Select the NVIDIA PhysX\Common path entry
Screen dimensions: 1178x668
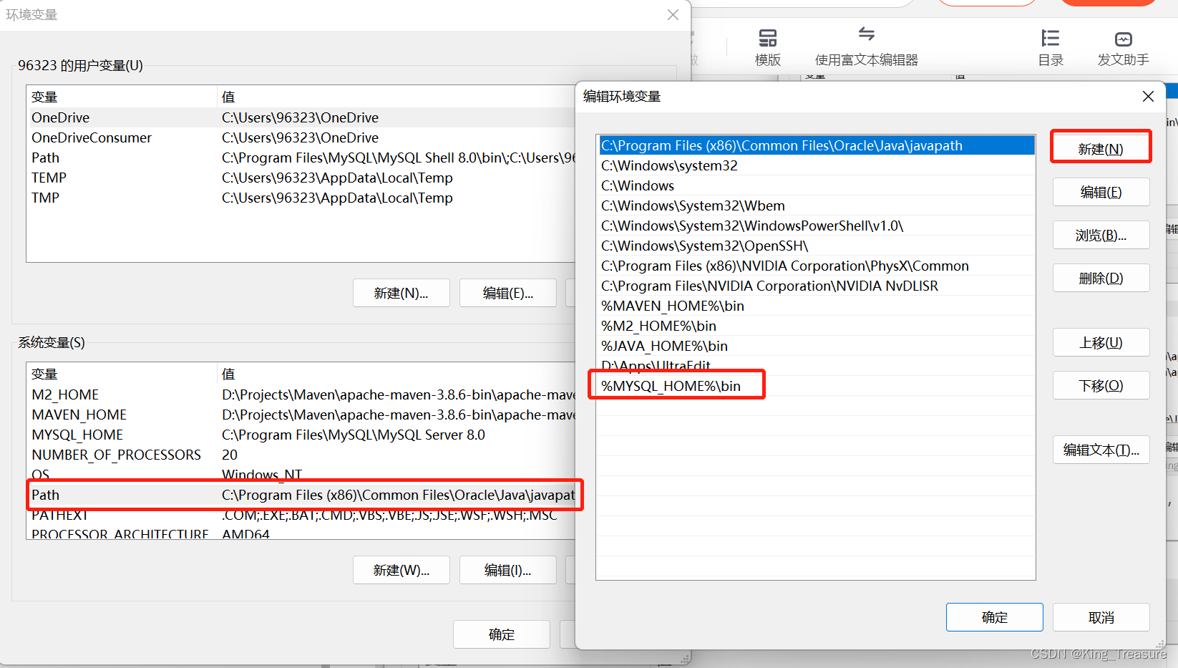tap(816, 266)
